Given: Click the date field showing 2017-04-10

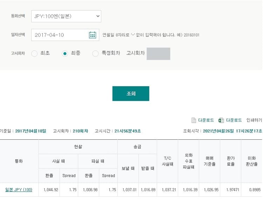Looking at the screenshot, I should [x=65, y=35].
